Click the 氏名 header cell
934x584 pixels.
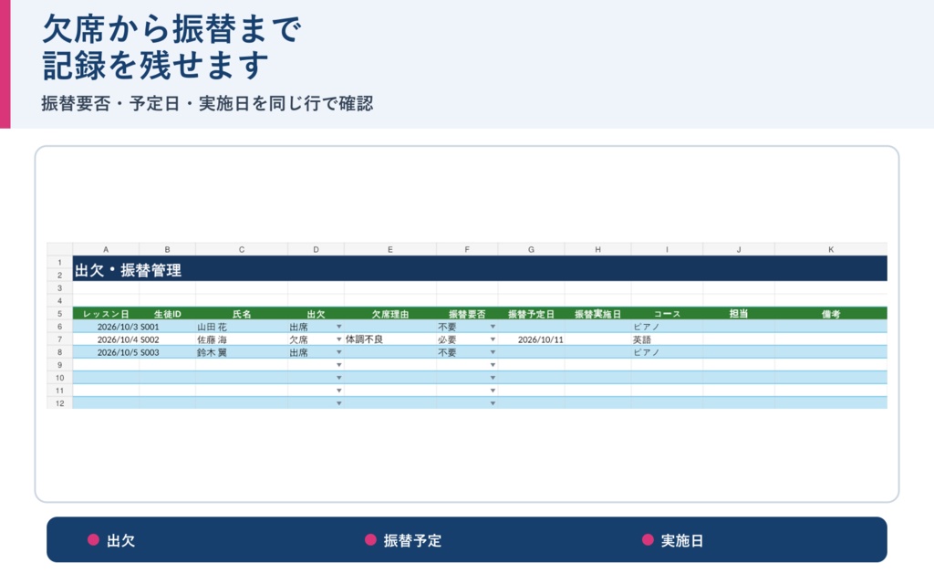(241, 314)
